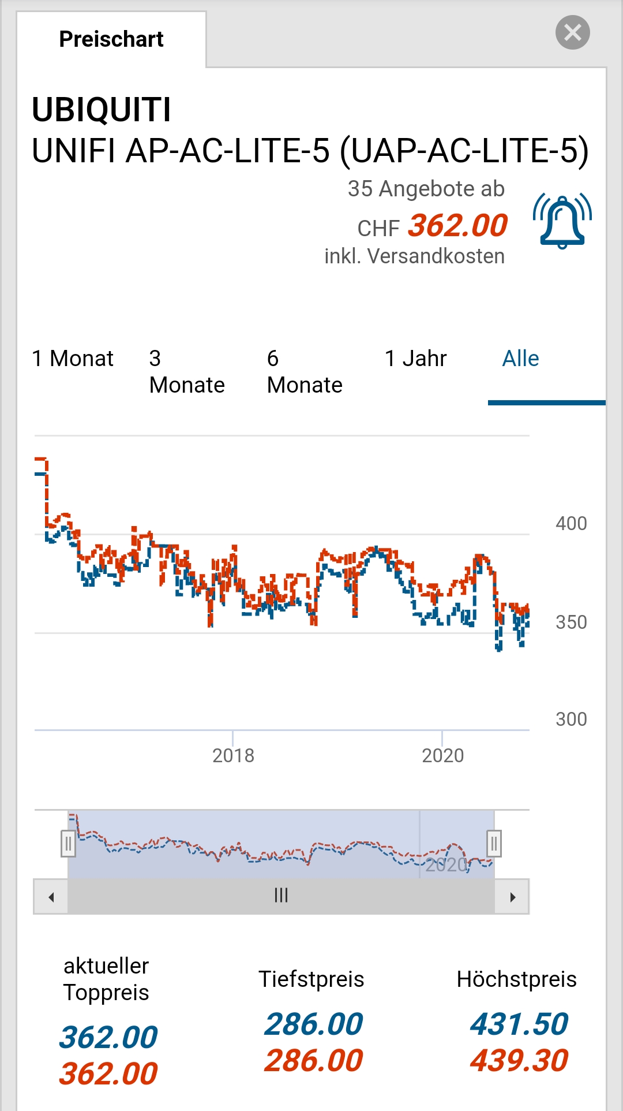This screenshot has height=1111, width=623.
Task: Open the Preischart tab
Action: [x=111, y=39]
